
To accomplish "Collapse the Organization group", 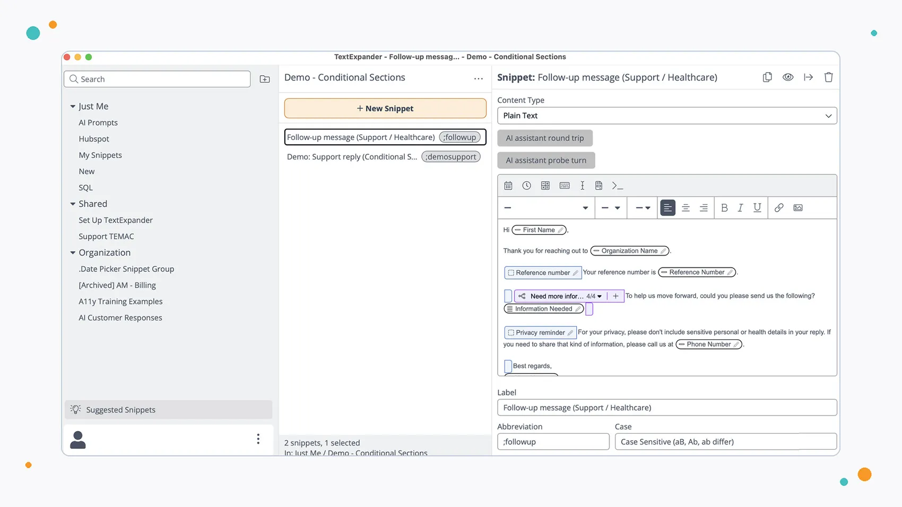I will [73, 253].
